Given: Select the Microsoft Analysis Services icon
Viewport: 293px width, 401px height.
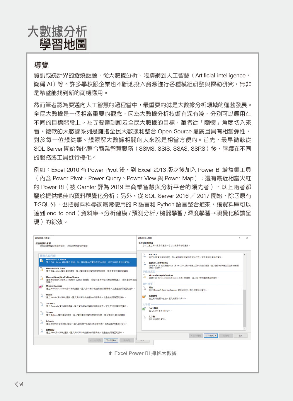Looking at the screenshot, I should pyautogui.click(x=144, y=276).
